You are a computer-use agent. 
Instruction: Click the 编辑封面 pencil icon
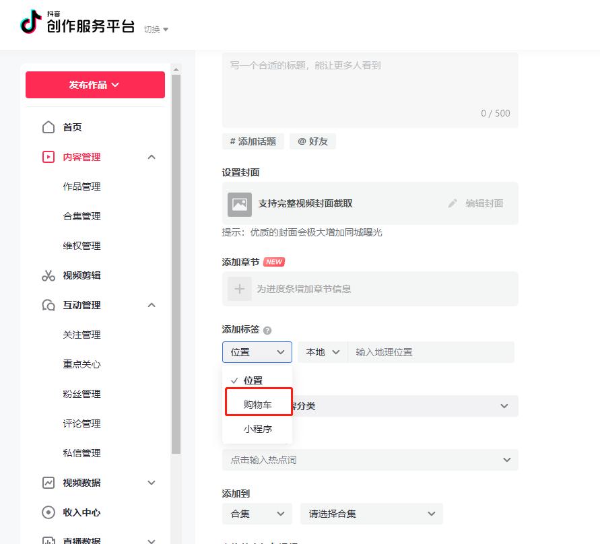coord(453,202)
